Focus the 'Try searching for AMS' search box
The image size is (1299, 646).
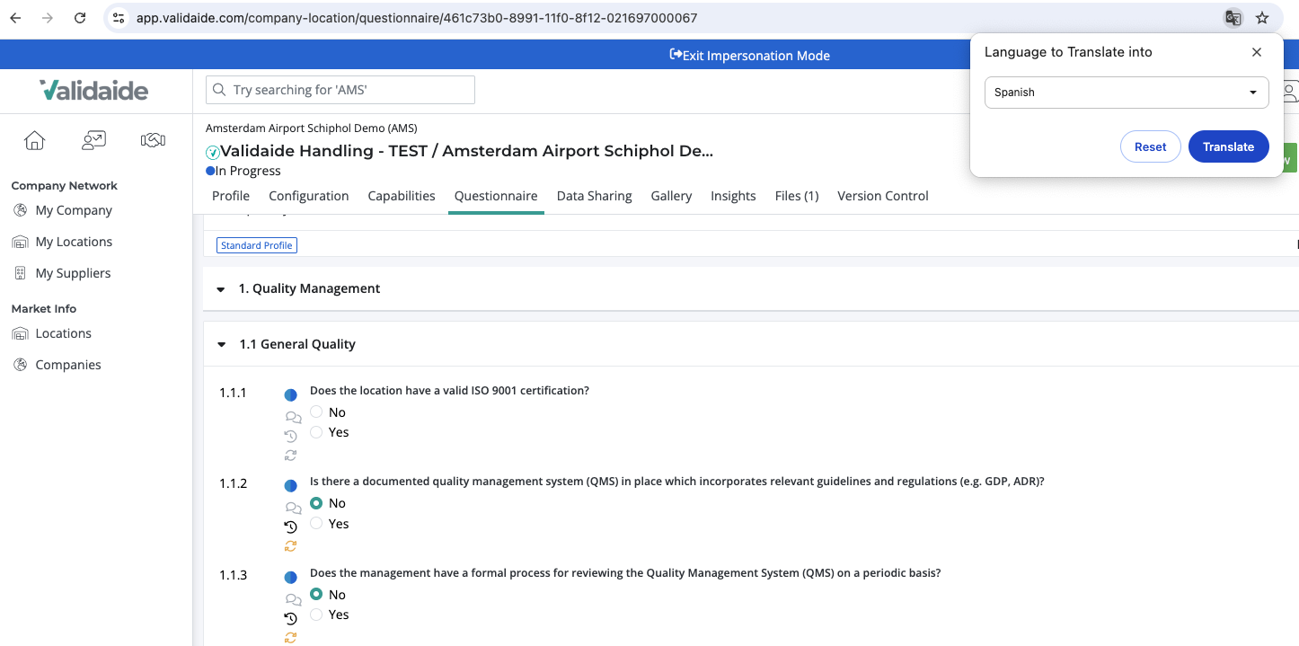[340, 90]
